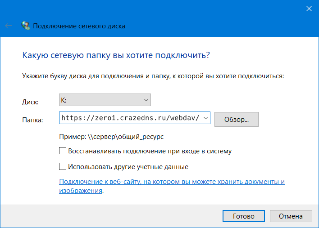This screenshot has height=228, width=319.
Task: Click the heading Какую сетевую папку вы хотите подключить
Action: [116, 55]
